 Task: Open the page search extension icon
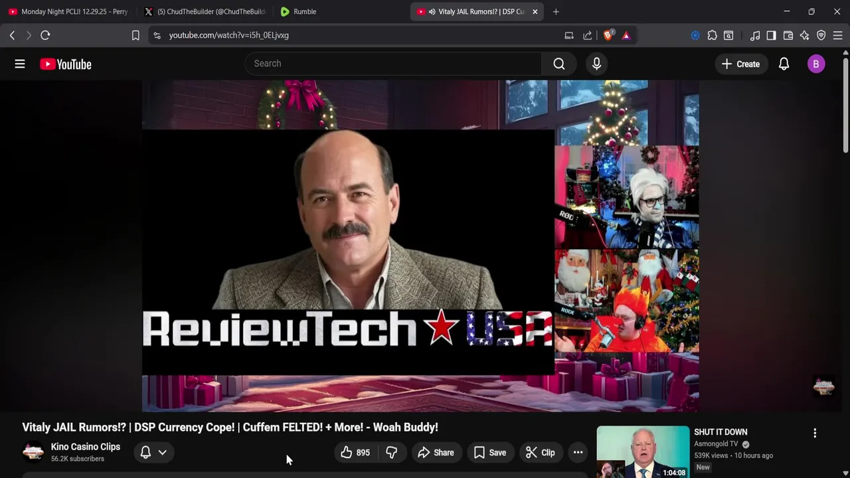728,35
